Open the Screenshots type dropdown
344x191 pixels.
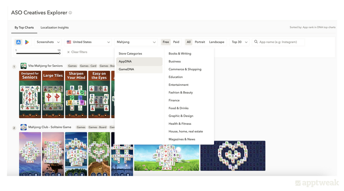pos(48,42)
